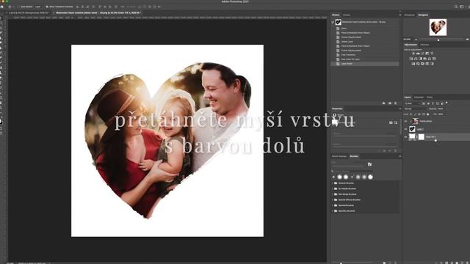Add an Invert adjustment layer

413,64
